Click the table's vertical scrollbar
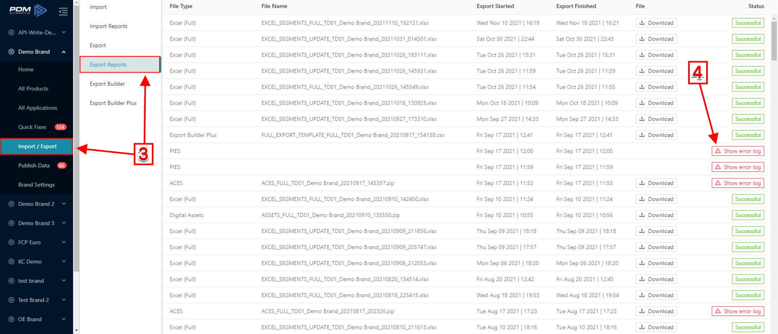778x334 pixels. 774,41
